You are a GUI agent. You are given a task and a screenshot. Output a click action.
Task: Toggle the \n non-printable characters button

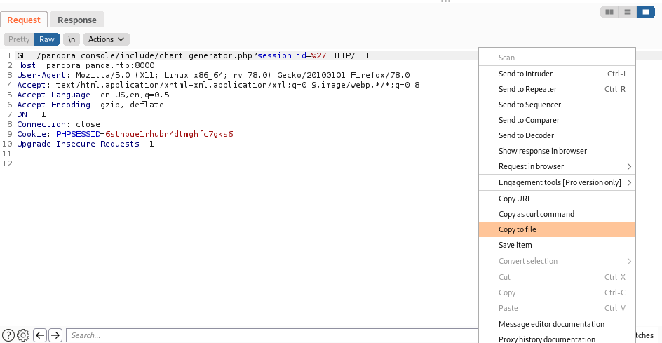coord(72,39)
